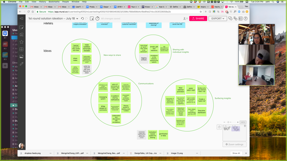The height and width of the screenshot is (161, 287).
Task: Click Show All downloads button
Action: click(x=236, y=153)
